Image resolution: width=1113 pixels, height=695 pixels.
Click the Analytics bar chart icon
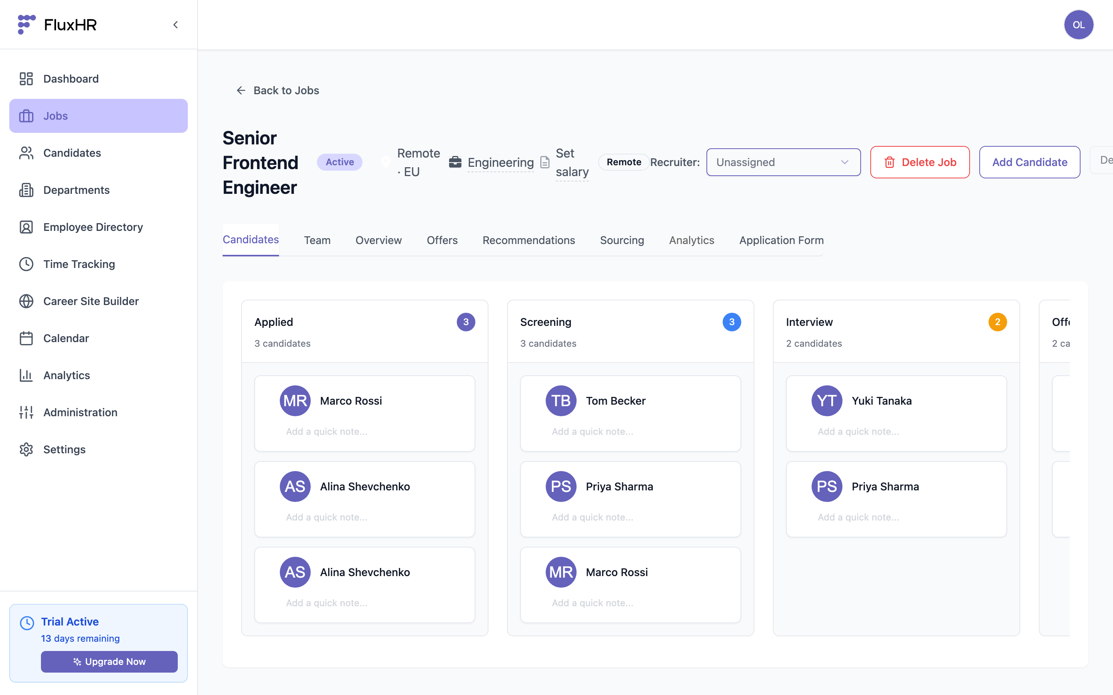[26, 376]
